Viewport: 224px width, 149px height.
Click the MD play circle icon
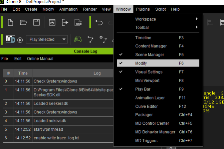coord(20,40)
